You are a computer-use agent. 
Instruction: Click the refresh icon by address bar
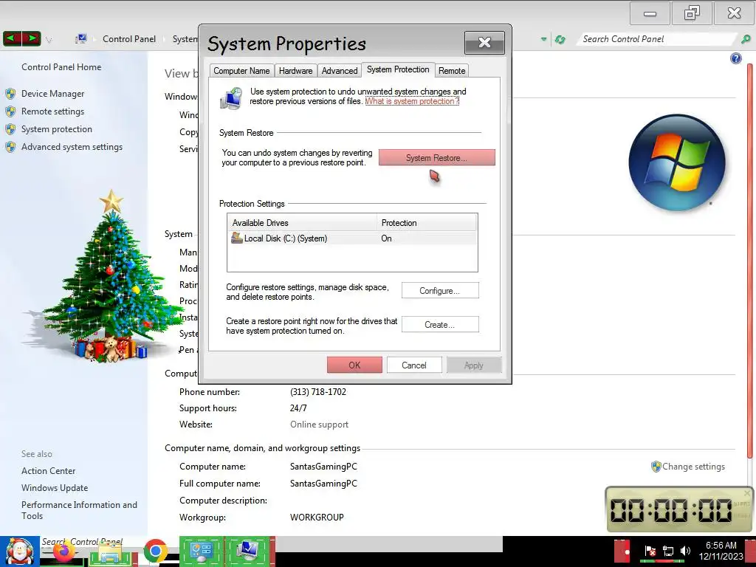point(560,40)
